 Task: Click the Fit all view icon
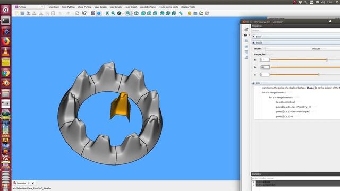click(x=107, y=13)
